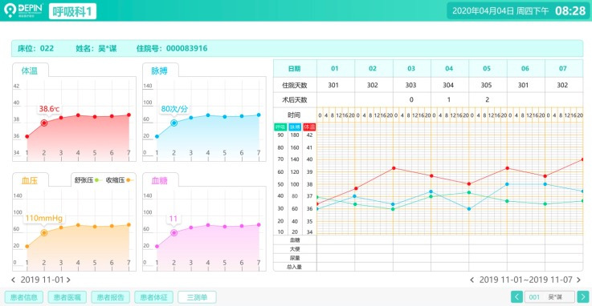Open the 三测单 tab
Image resolution: width=592 pixels, height=306 pixels.
[x=197, y=297]
